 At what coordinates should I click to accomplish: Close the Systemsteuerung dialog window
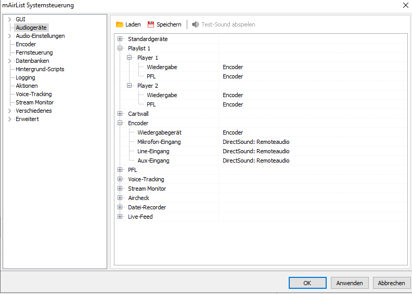405,5
